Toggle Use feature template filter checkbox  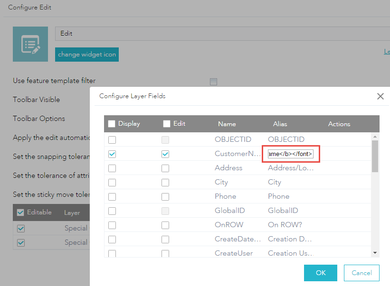213,82
